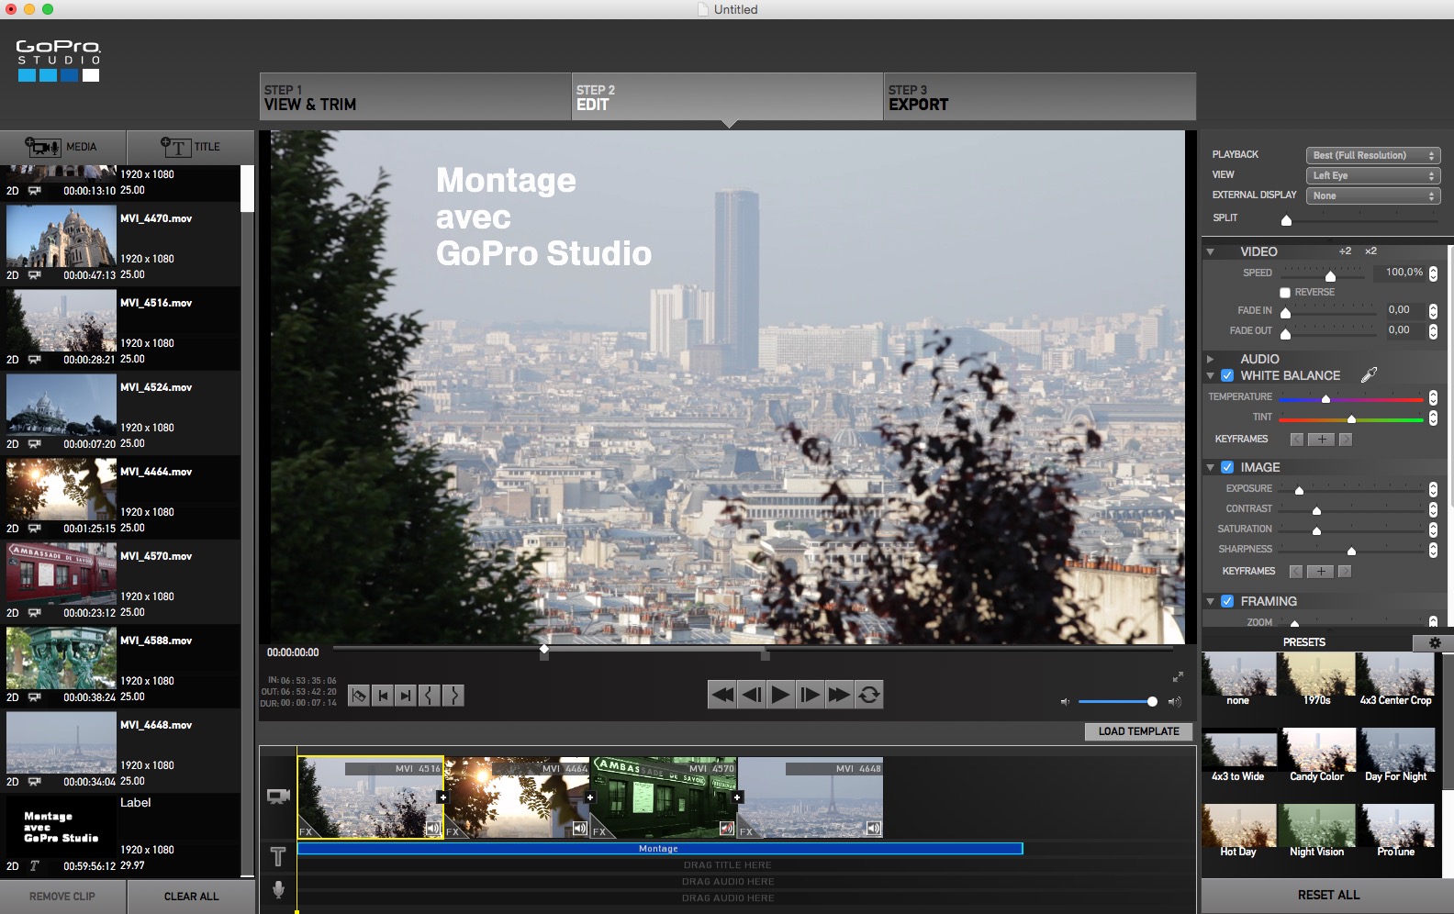Double speed with ×2 button
This screenshot has width=1454, height=914.
click(1370, 251)
